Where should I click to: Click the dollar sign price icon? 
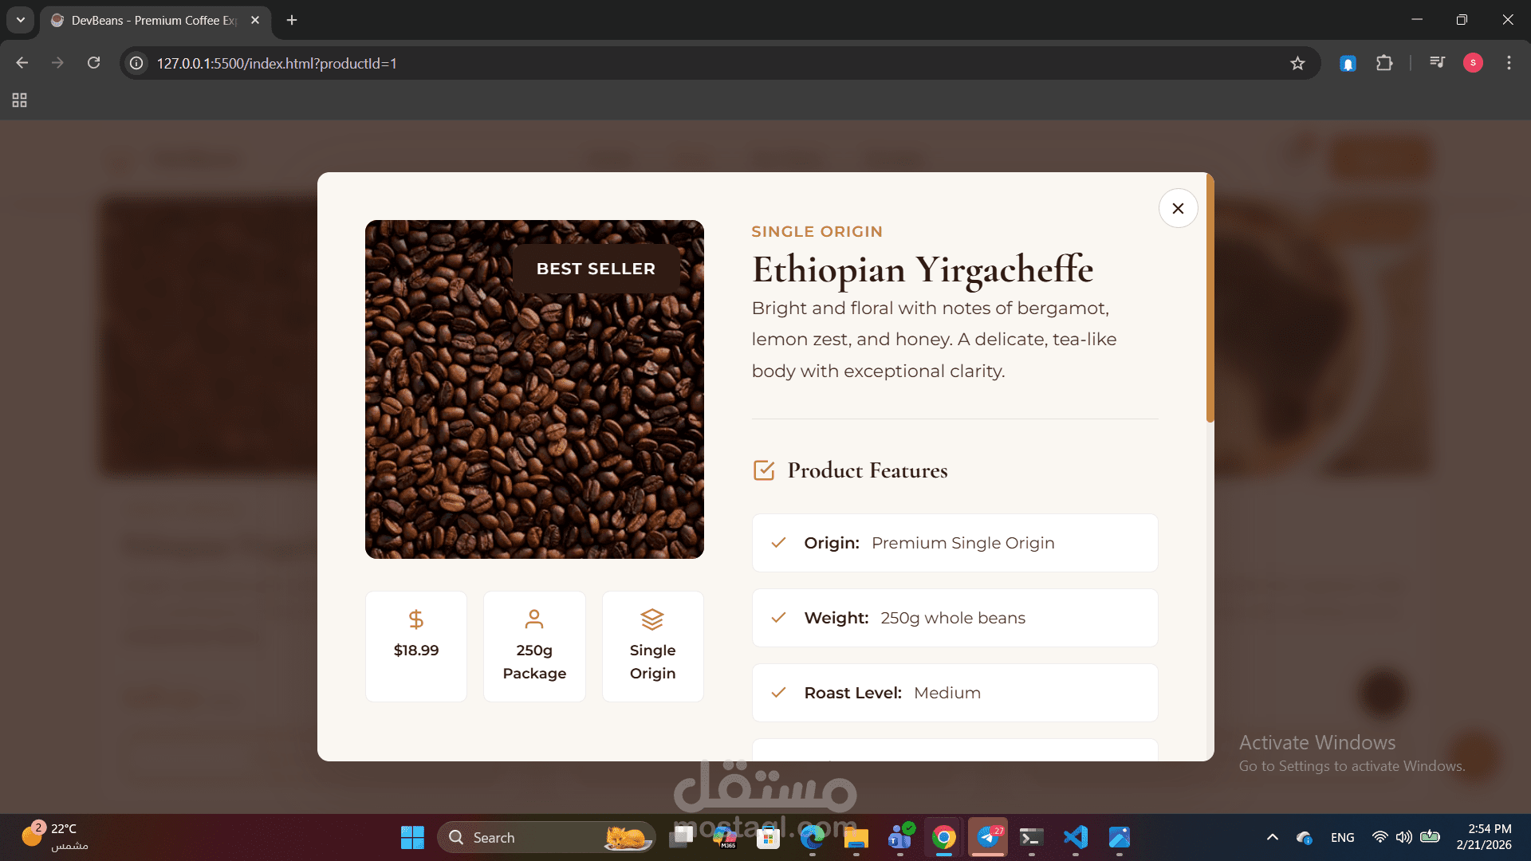[x=415, y=619]
